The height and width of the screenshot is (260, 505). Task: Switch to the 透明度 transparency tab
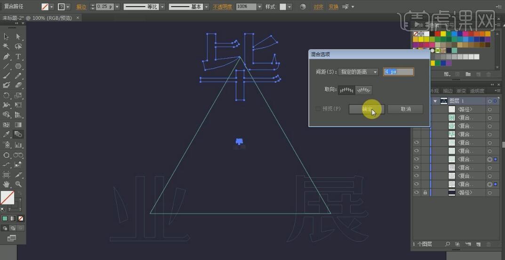point(477,91)
